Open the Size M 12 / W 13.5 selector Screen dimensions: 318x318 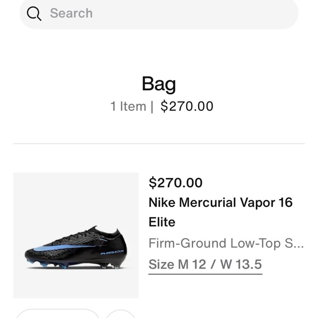205,264
